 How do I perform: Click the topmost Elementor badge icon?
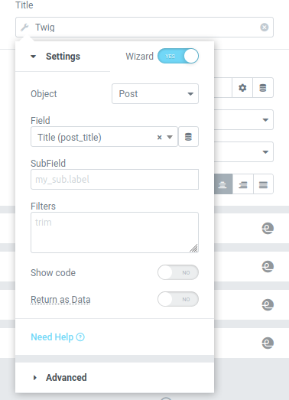(x=268, y=229)
